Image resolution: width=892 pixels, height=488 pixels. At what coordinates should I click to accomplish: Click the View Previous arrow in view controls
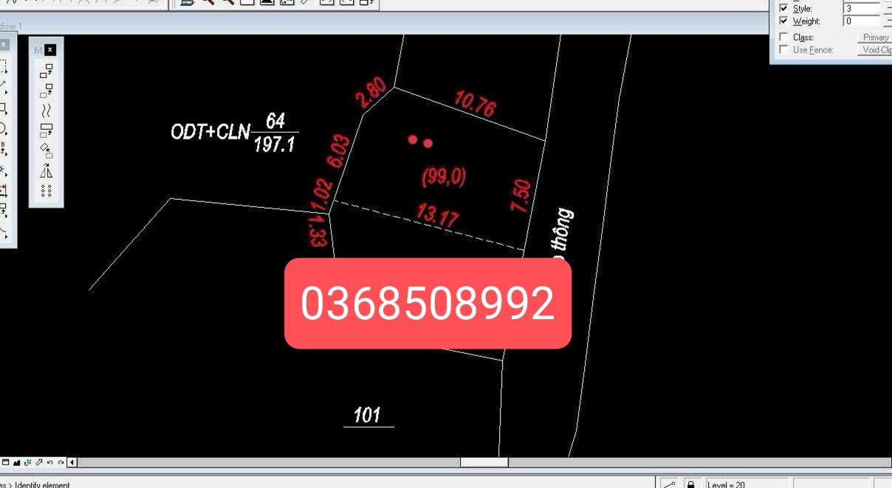(49, 462)
